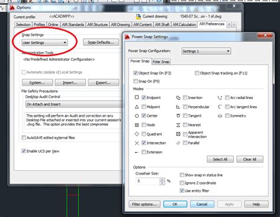280x217 pixels.
Task: Click the Tangent snap icon
Action: tap(178, 116)
